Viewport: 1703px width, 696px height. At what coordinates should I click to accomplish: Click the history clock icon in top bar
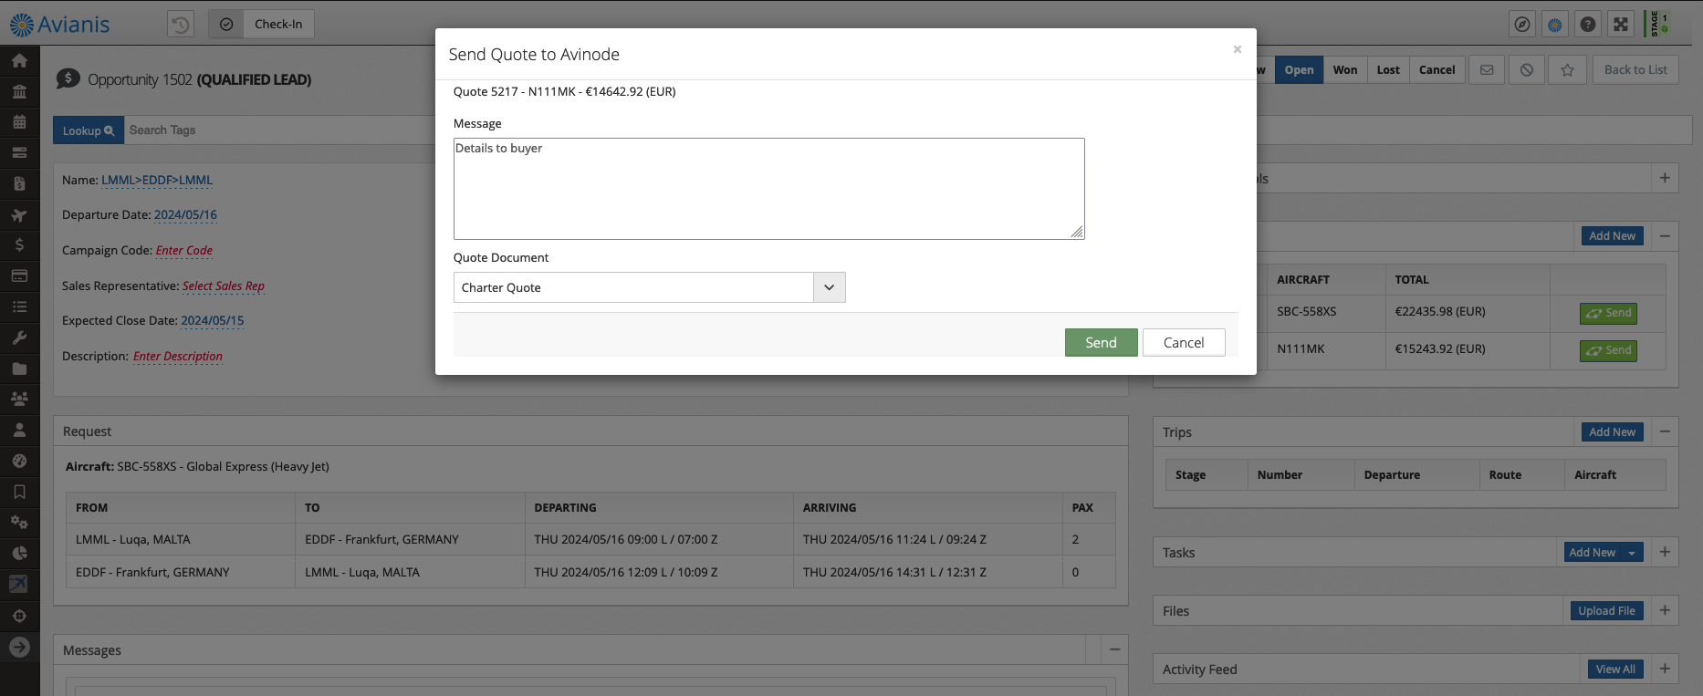pyautogui.click(x=181, y=24)
